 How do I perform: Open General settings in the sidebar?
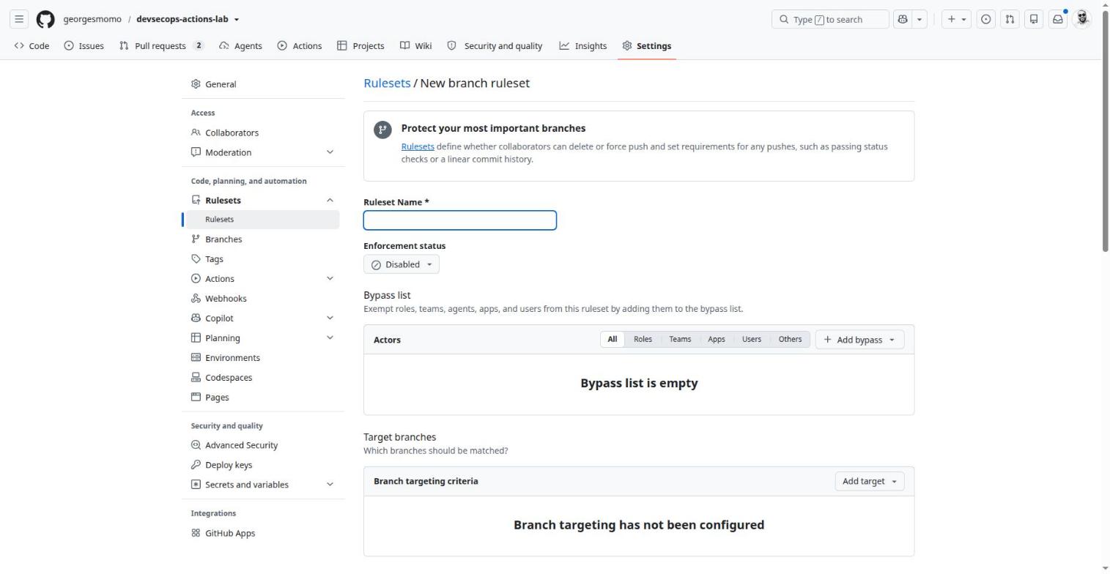tap(262, 84)
